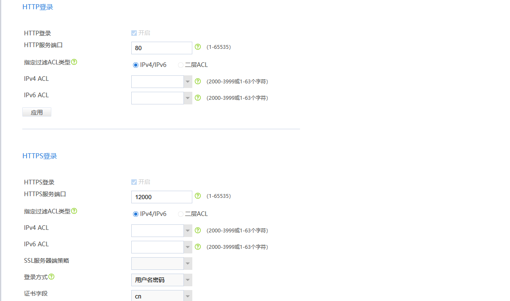Click help icon beside HTTP service port field

[198, 47]
